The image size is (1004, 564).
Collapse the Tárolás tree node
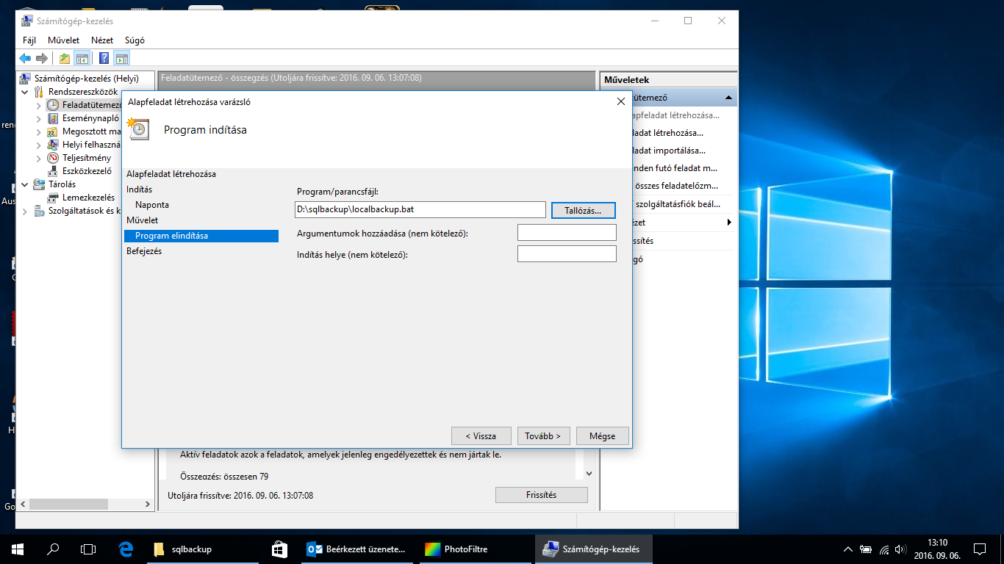coord(26,185)
